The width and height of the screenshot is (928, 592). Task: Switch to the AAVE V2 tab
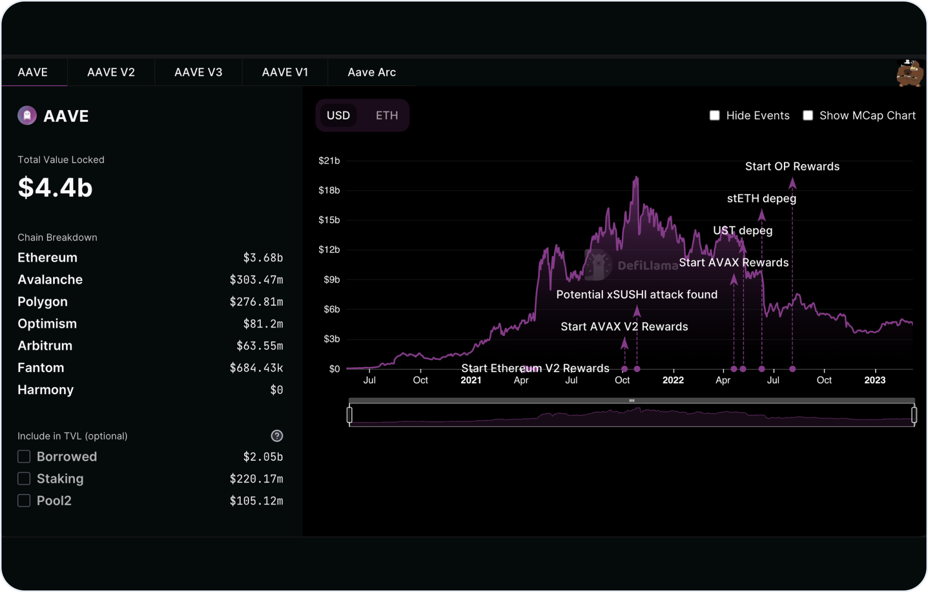(x=111, y=72)
